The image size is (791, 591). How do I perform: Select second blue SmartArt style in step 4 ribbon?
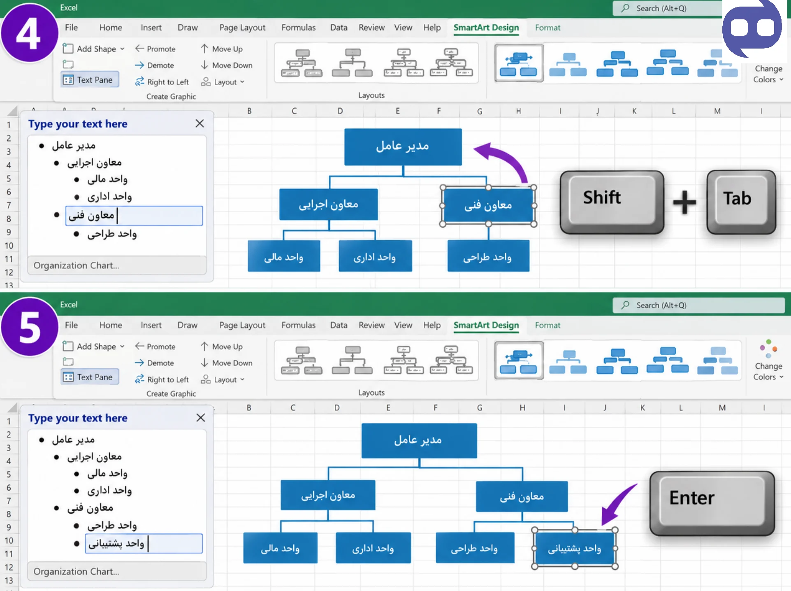tap(568, 64)
